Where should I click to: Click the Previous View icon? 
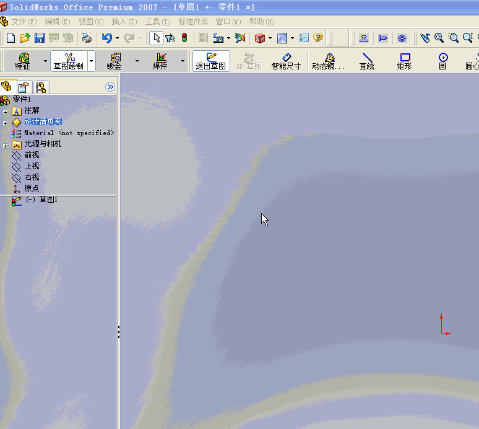coord(425,38)
